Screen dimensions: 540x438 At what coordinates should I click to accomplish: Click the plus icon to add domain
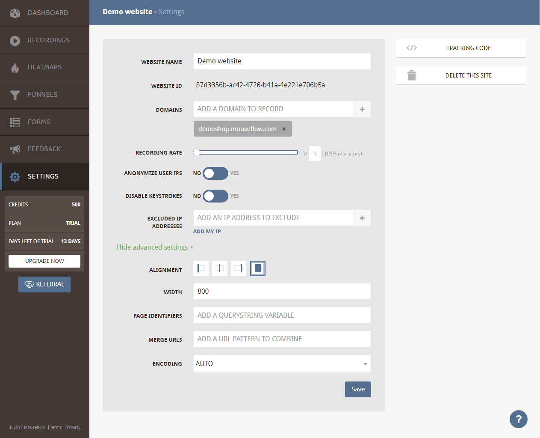click(x=362, y=109)
